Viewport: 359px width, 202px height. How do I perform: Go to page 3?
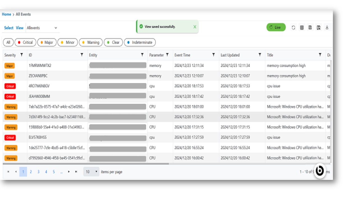pyautogui.click(x=38, y=172)
